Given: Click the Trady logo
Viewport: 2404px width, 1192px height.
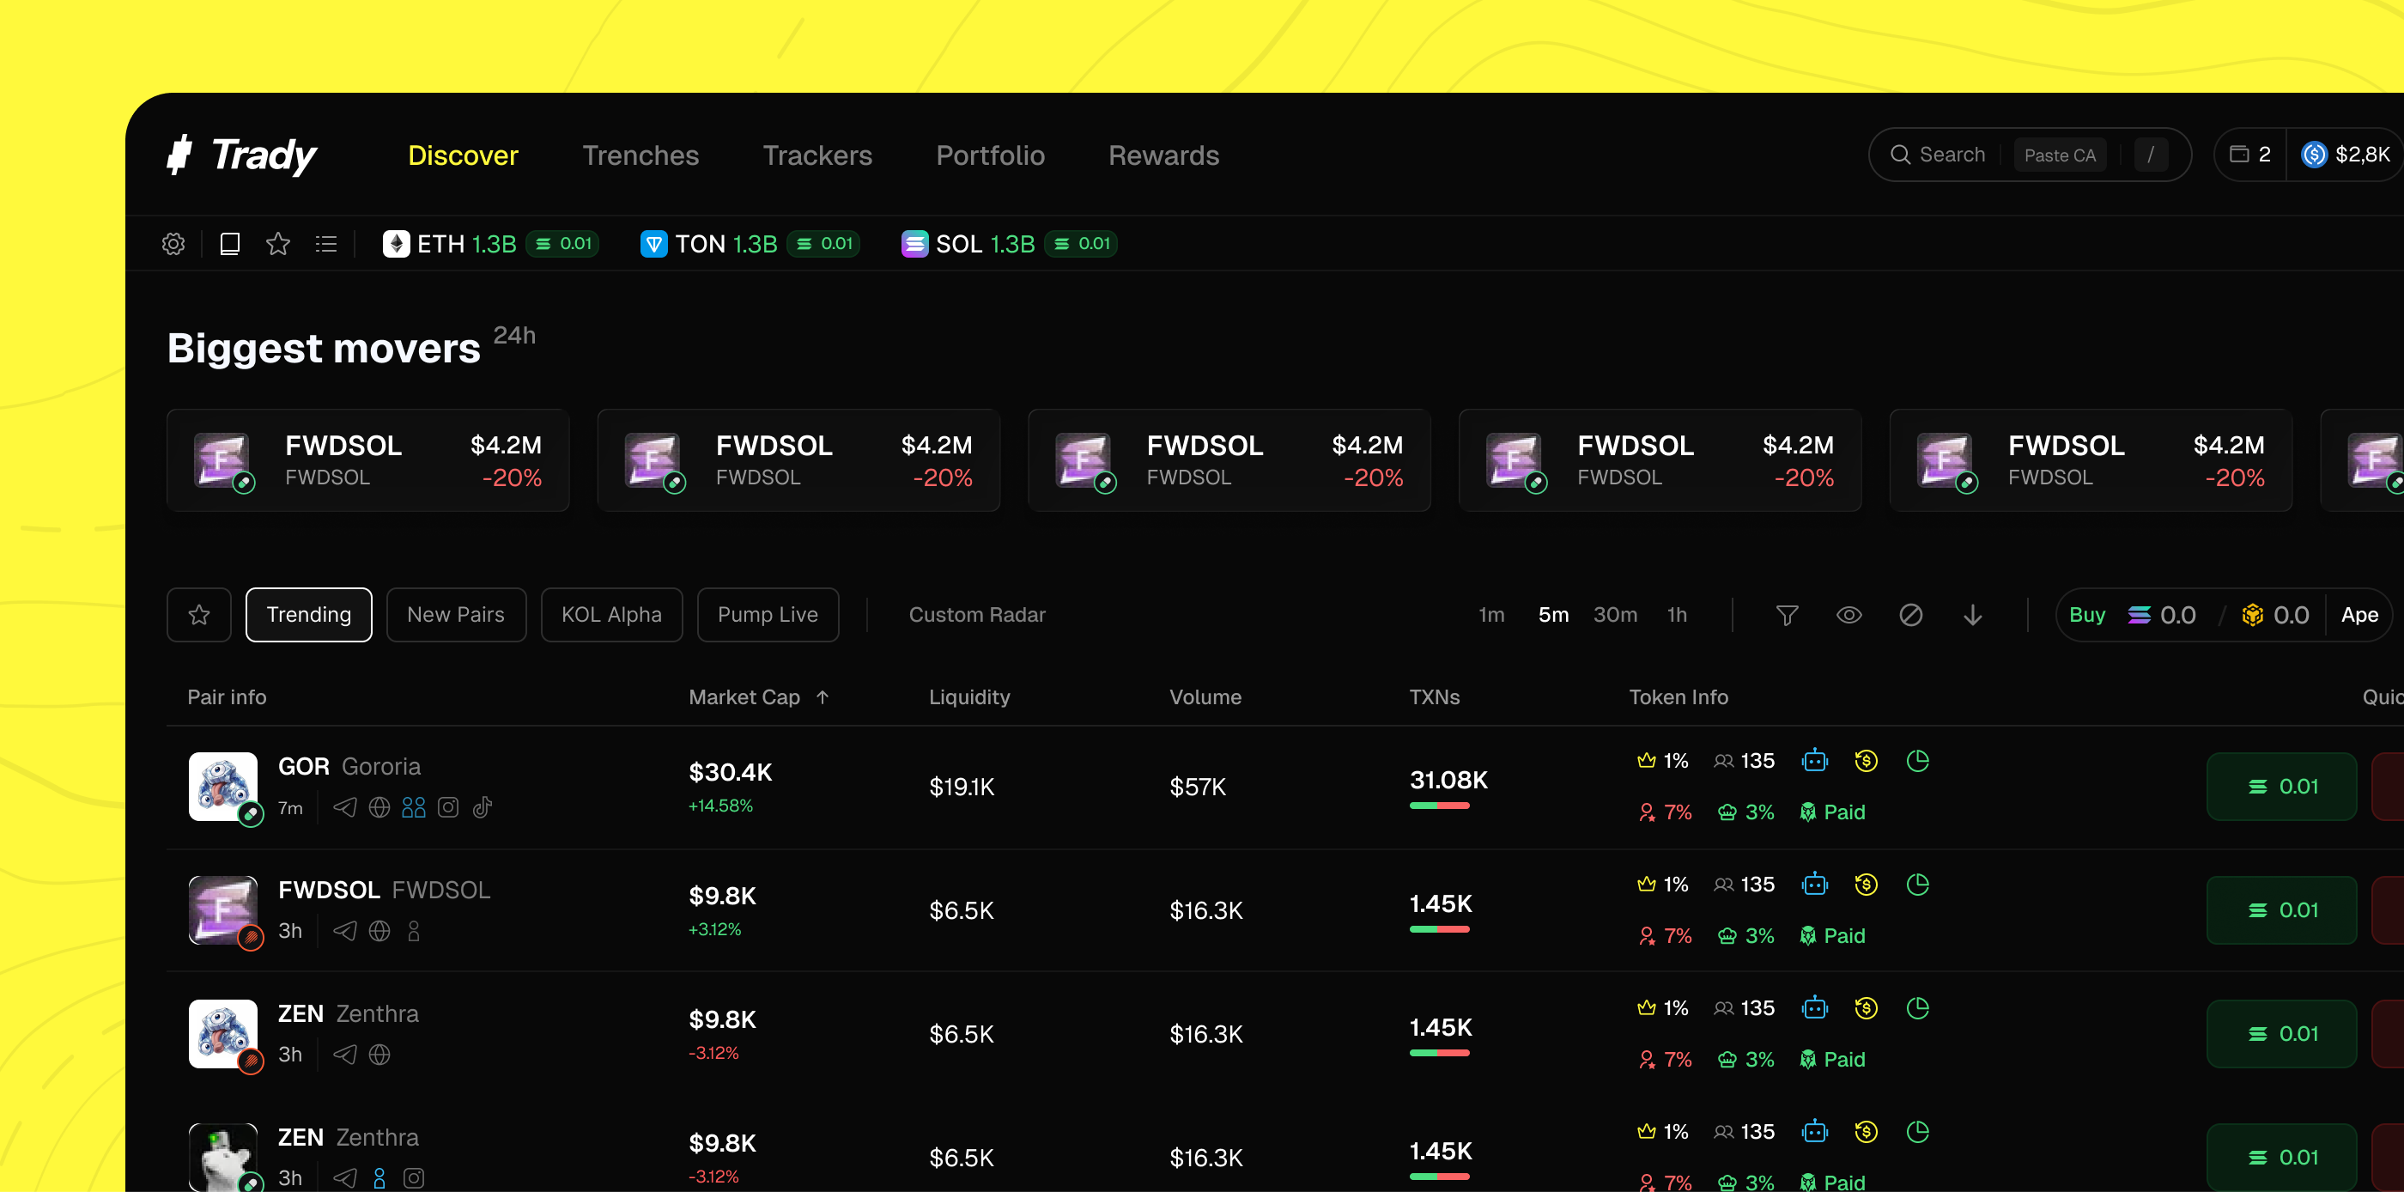Looking at the screenshot, I should [242, 155].
